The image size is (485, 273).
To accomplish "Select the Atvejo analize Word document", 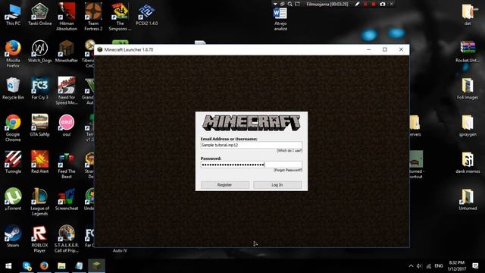I will 280,18.
